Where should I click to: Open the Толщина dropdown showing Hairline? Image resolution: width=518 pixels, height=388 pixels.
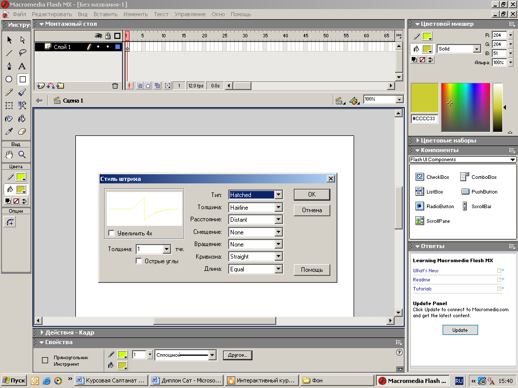[x=255, y=207]
